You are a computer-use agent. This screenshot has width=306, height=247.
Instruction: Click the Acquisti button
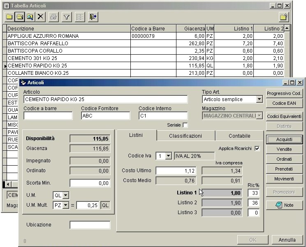(284, 139)
